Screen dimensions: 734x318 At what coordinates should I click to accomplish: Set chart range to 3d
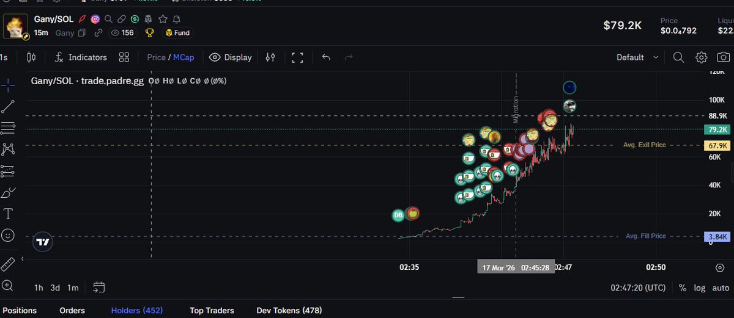[x=56, y=287]
